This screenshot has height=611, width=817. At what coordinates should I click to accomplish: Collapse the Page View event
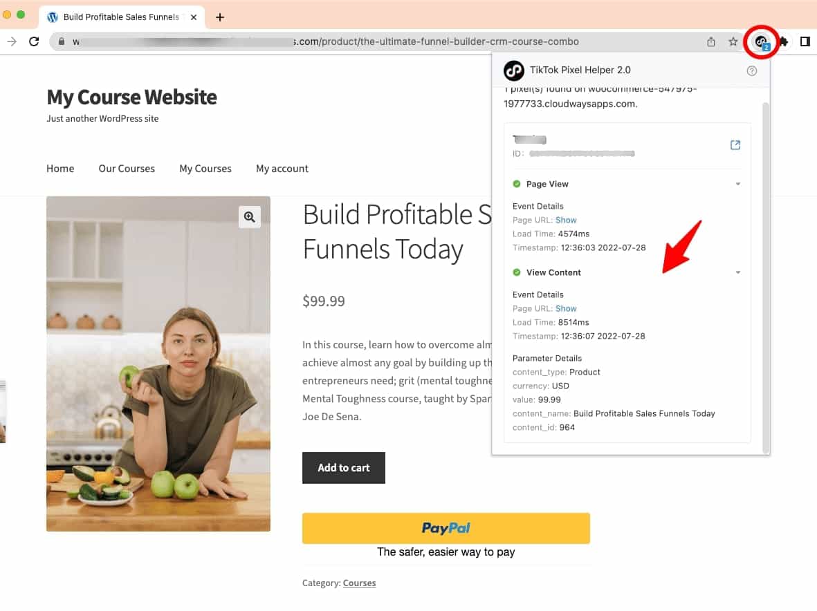pyautogui.click(x=738, y=185)
